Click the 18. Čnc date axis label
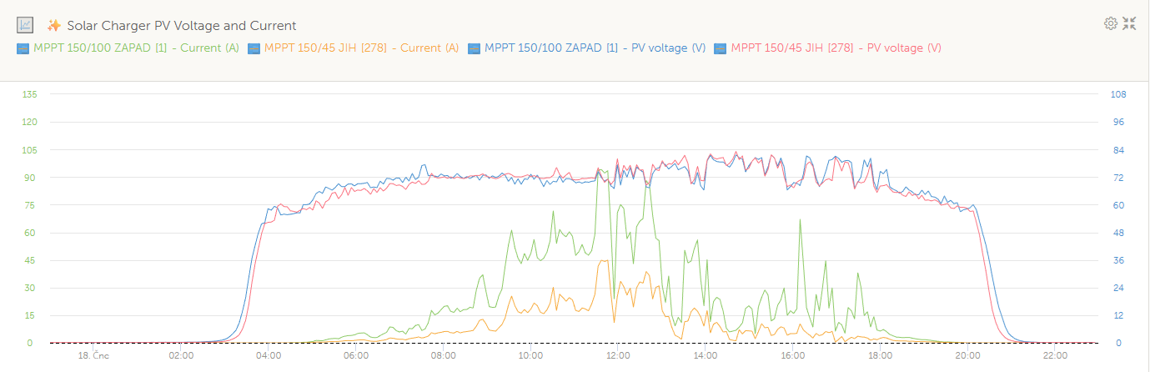 [x=93, y=356]
